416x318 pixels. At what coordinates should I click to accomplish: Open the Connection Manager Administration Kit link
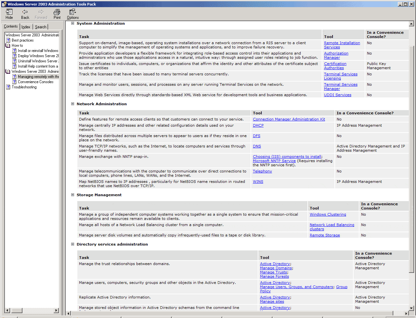(289, 119)
